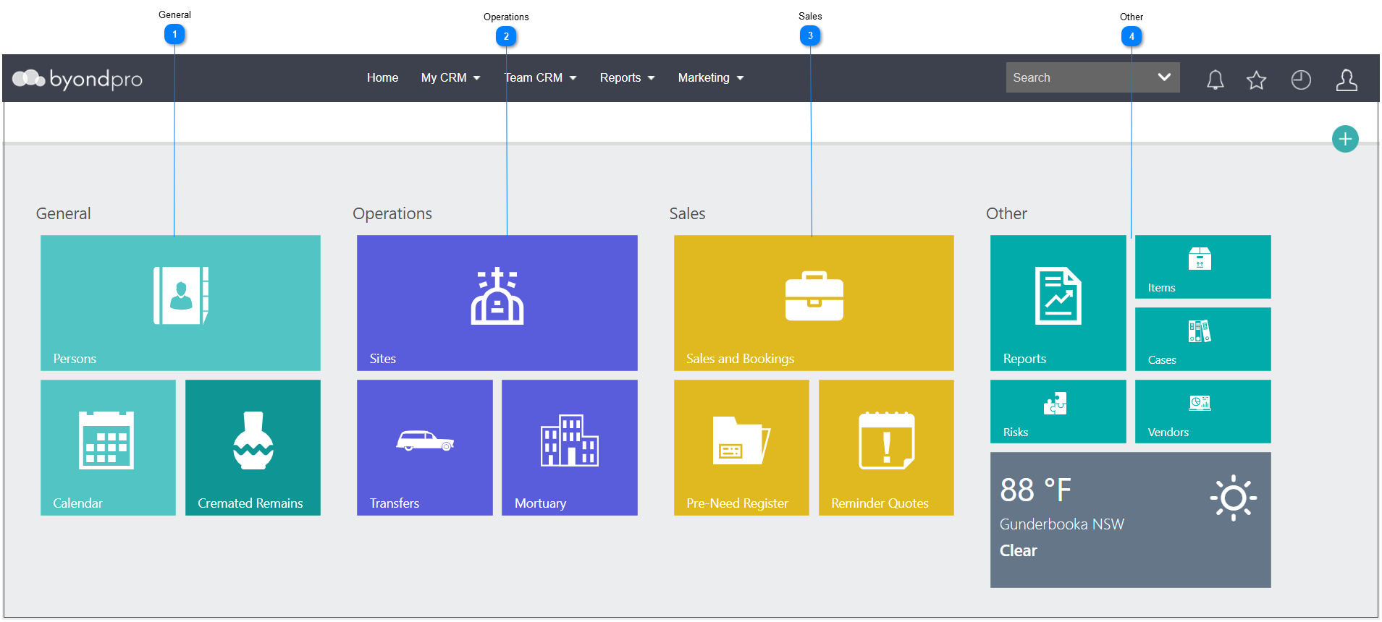Image resolution: width=1382 pixels, height=622 pixels.
Task: Open the Pre-Need Register tile
Action: pyautogui.click(x=741, y=448)
